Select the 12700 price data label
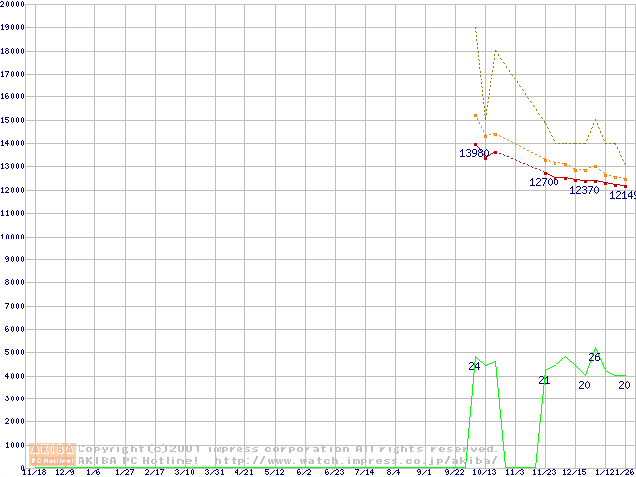636x477 pixels. click(x=544, y=182)
